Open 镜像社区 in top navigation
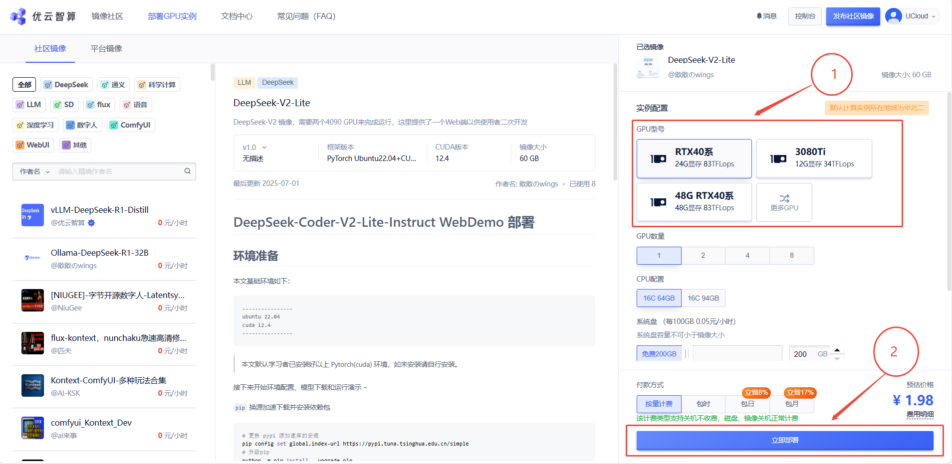Screen dimensions: 952x464 pos(107,16)
